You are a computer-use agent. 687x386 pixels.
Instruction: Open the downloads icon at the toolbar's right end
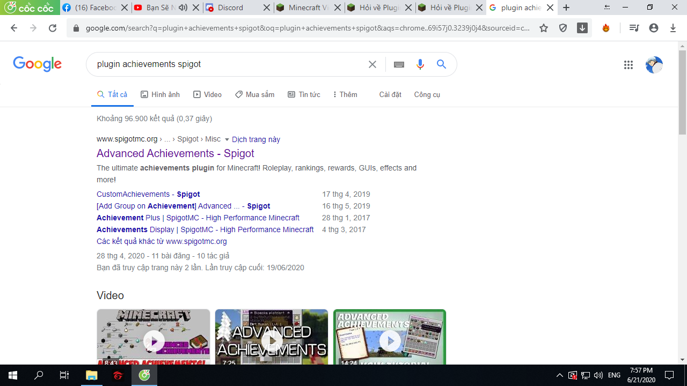tap(673, 28)
